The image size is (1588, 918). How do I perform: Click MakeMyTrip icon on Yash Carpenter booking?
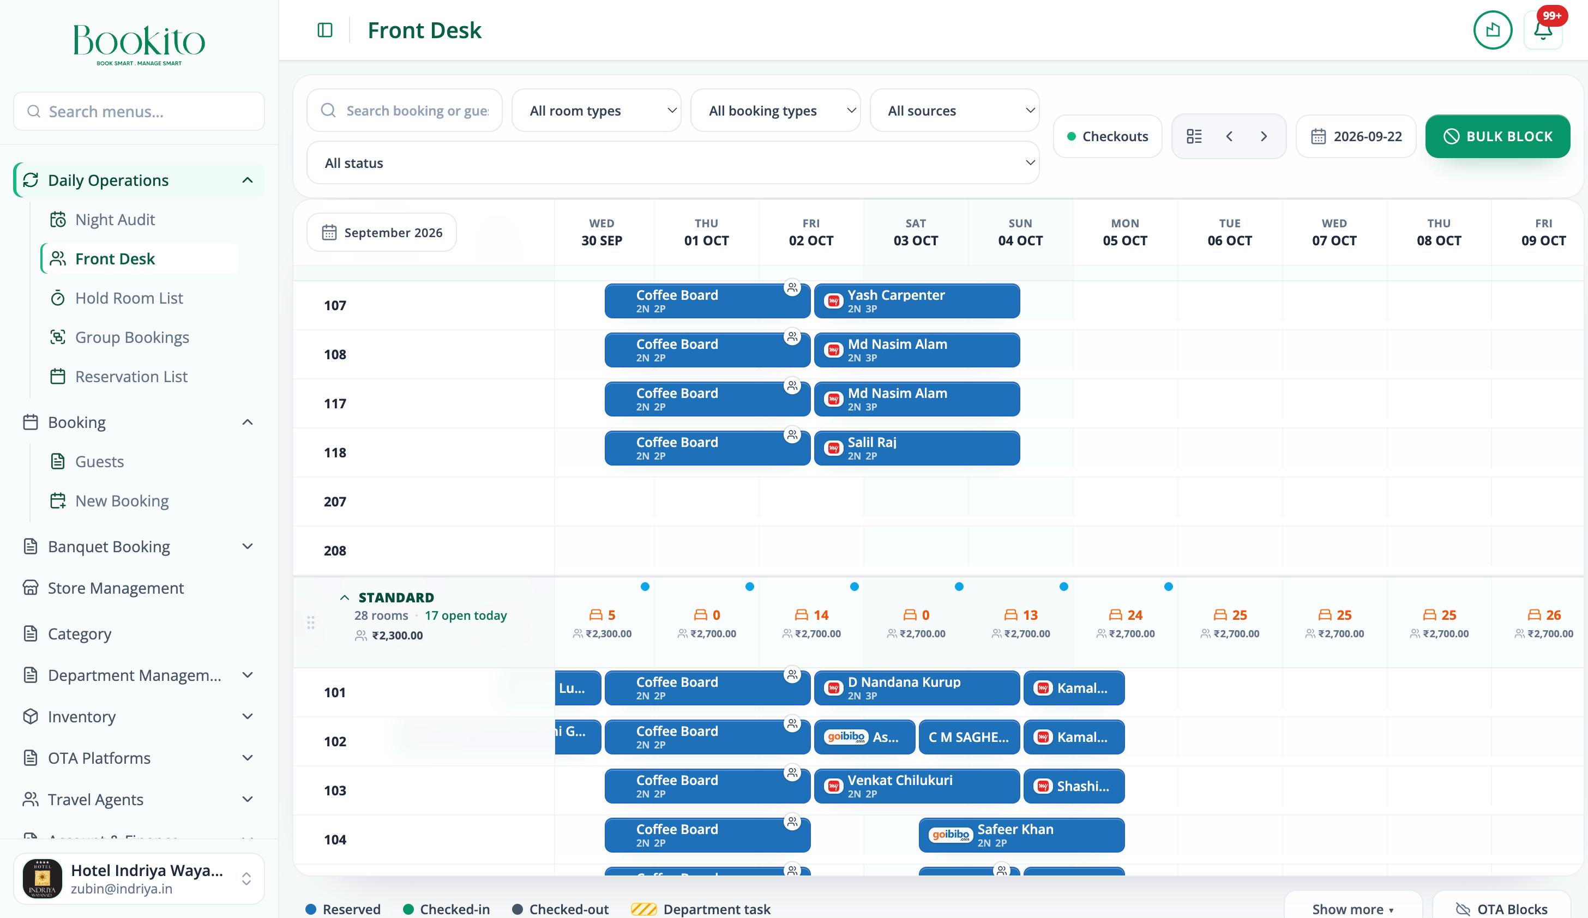(x=833, y=301)
